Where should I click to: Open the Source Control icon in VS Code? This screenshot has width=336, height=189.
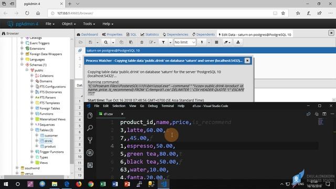coord(90,140)
